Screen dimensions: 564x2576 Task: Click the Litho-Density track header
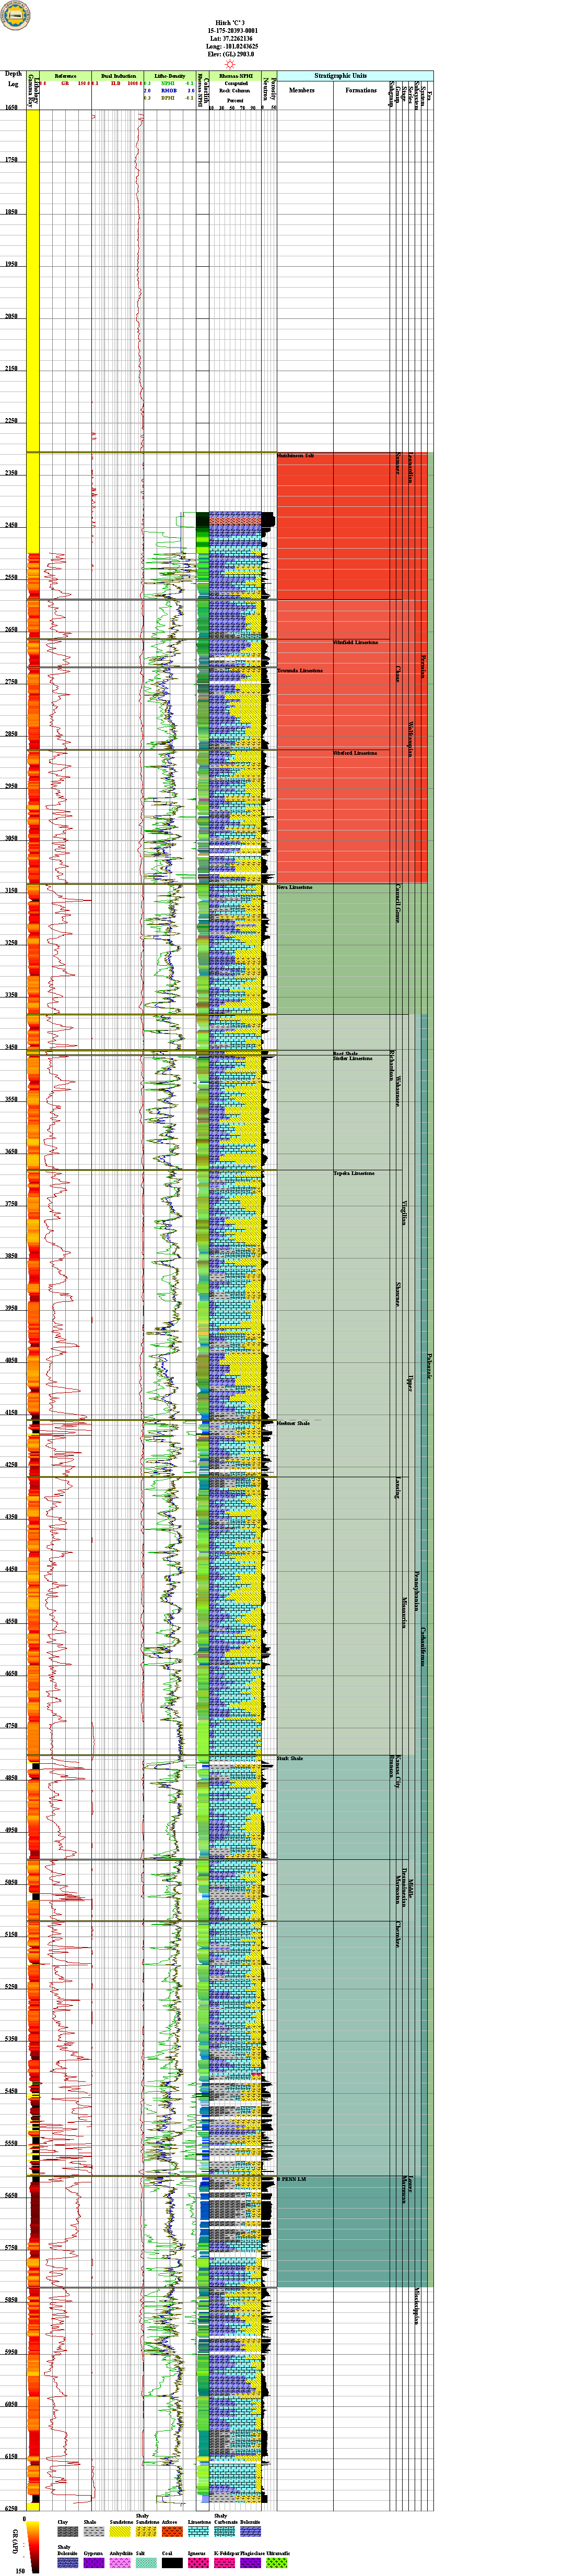pos(169,76)
